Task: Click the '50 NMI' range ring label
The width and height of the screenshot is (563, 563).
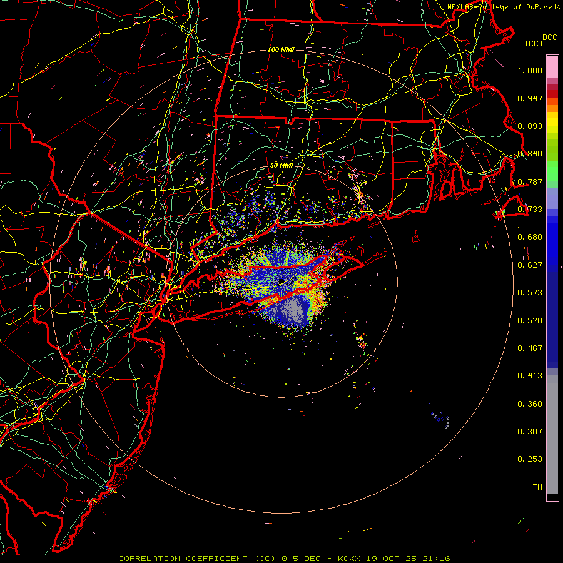Action: point(281,165)
